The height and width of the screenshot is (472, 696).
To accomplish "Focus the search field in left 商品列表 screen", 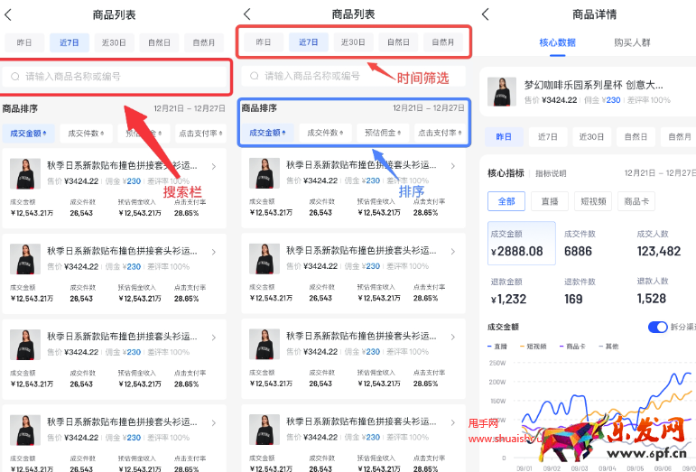I will point(115,77).
